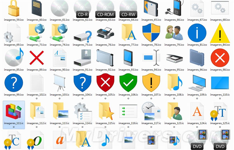
Task: Select the blank disc icon imageres_61.ico
Action: [60, 8]
